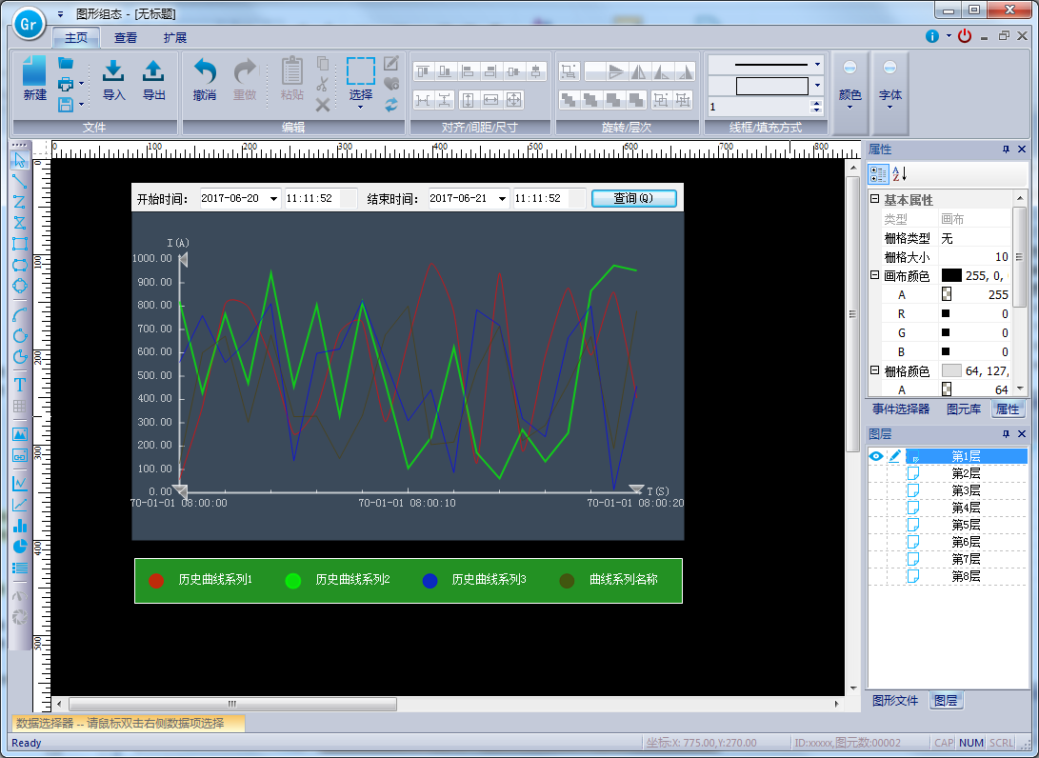1039x758 pixels.
Task: Pick the ellipse shape tool
Action: pos(20,287)
